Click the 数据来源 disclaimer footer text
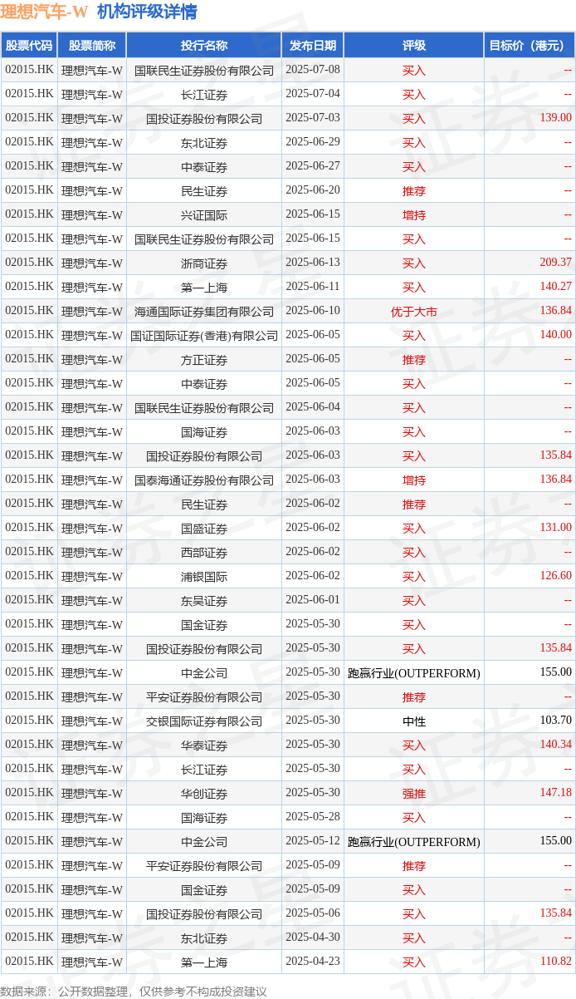This screenshot has height=999, width=576. (x=134, y=991)
